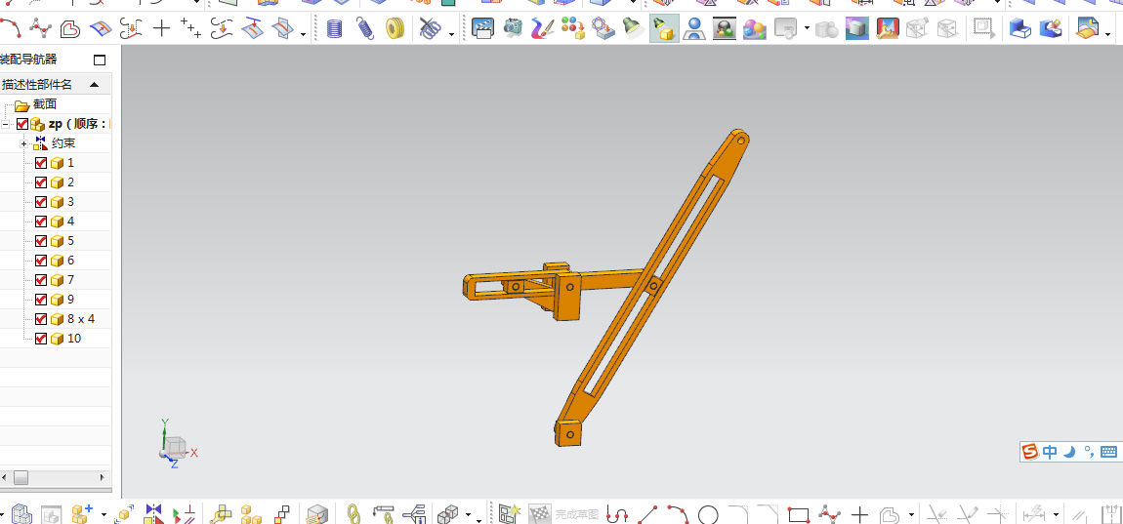
Task: Click the heart-shaped offset curve icon
Action: [x=69, y=28]
